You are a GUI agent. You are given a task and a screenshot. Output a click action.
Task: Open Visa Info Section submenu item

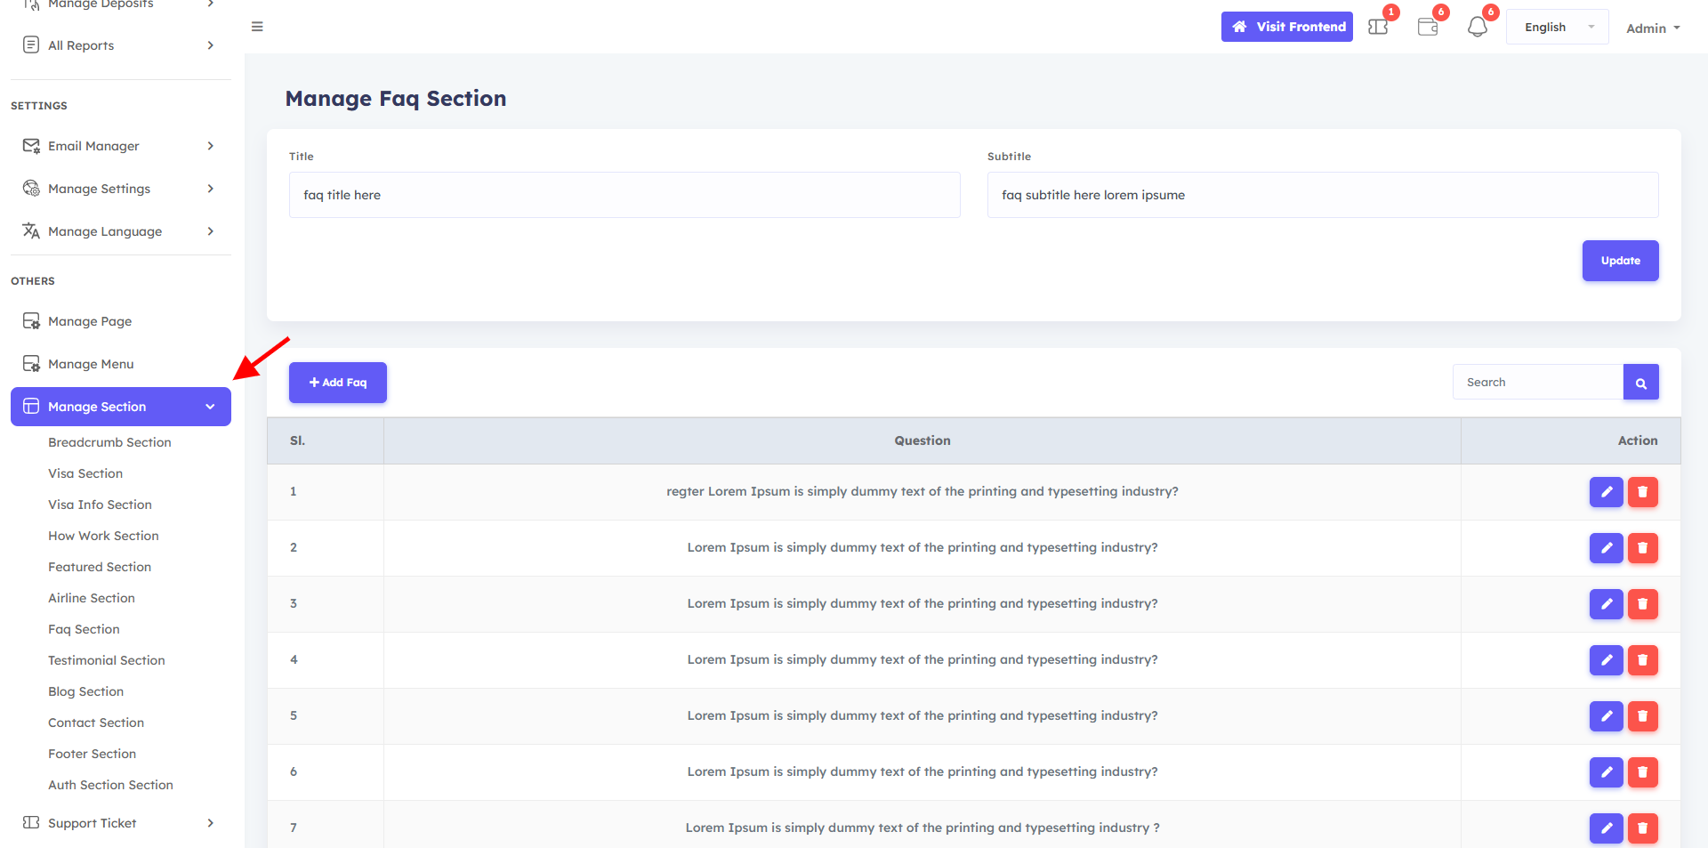[x=100, y=505]
